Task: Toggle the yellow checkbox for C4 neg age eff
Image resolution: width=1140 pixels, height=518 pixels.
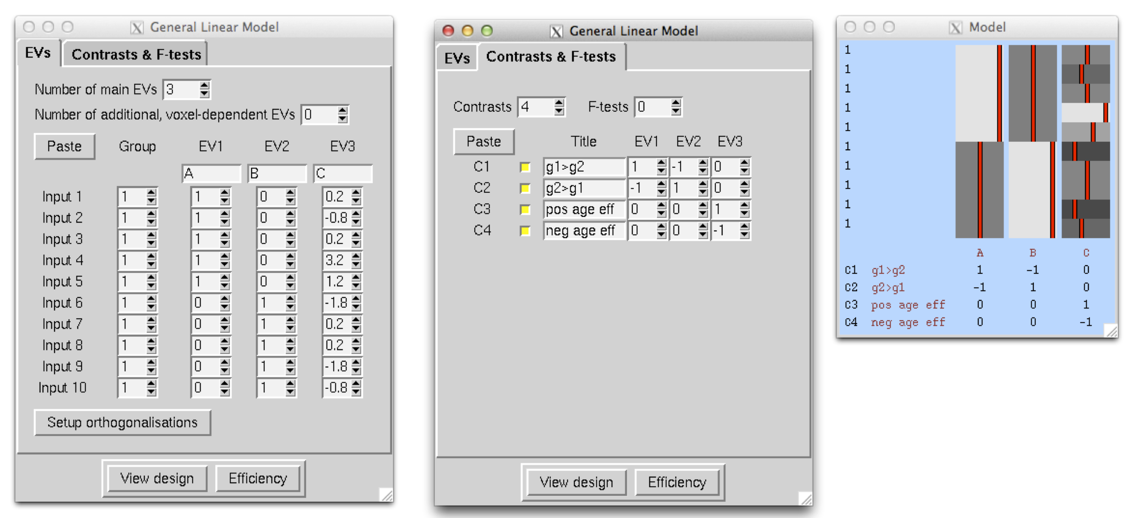Action: point(525,230)
